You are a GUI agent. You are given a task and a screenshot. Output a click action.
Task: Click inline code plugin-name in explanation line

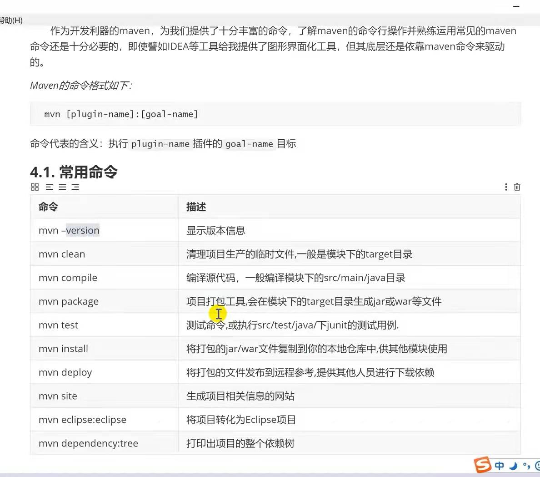pos(160,144)
